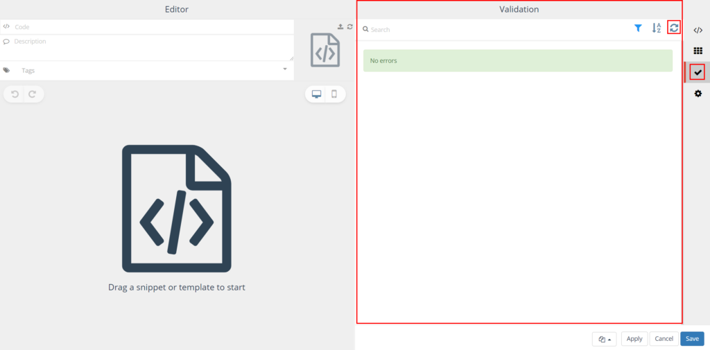The image size is (710, 350).
Task: Click the Description text area
Action: 147,48
